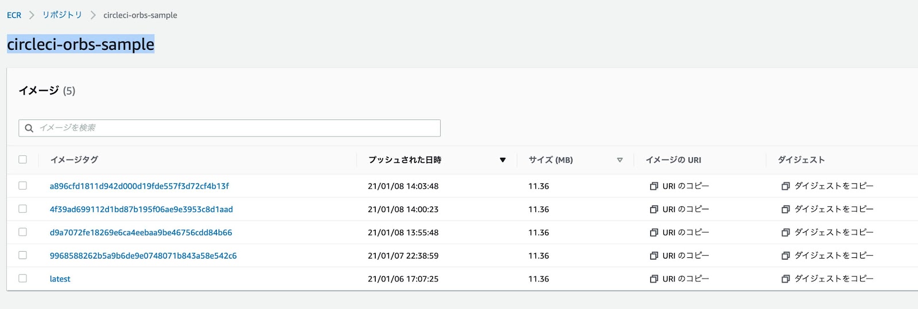Copy digest icon for a896cfd image
The height and width of the screenshot is (309, 918).
coord(785,186)
